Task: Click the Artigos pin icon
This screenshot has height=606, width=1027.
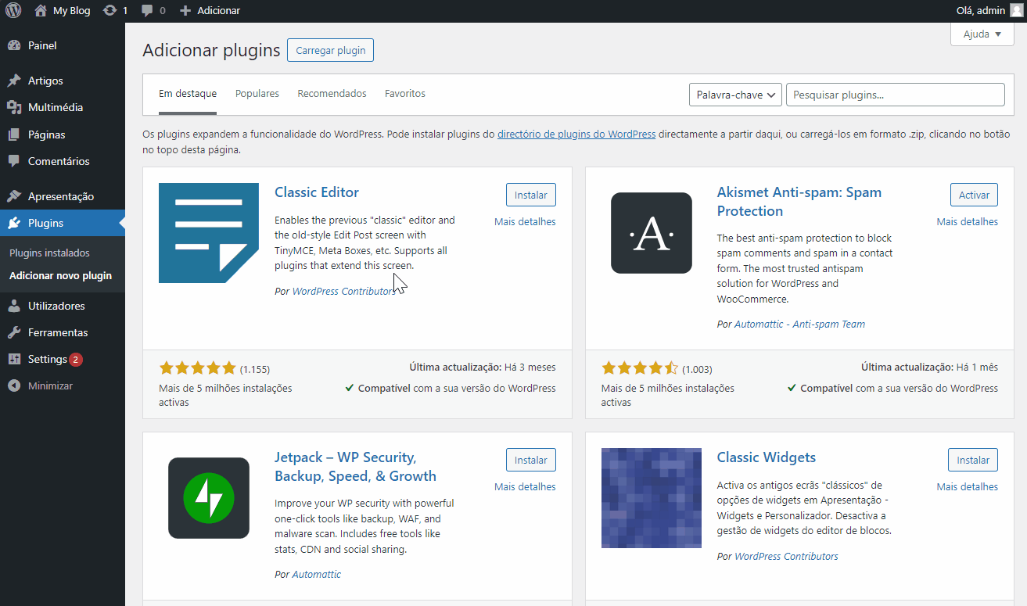Action: point(14,81)
